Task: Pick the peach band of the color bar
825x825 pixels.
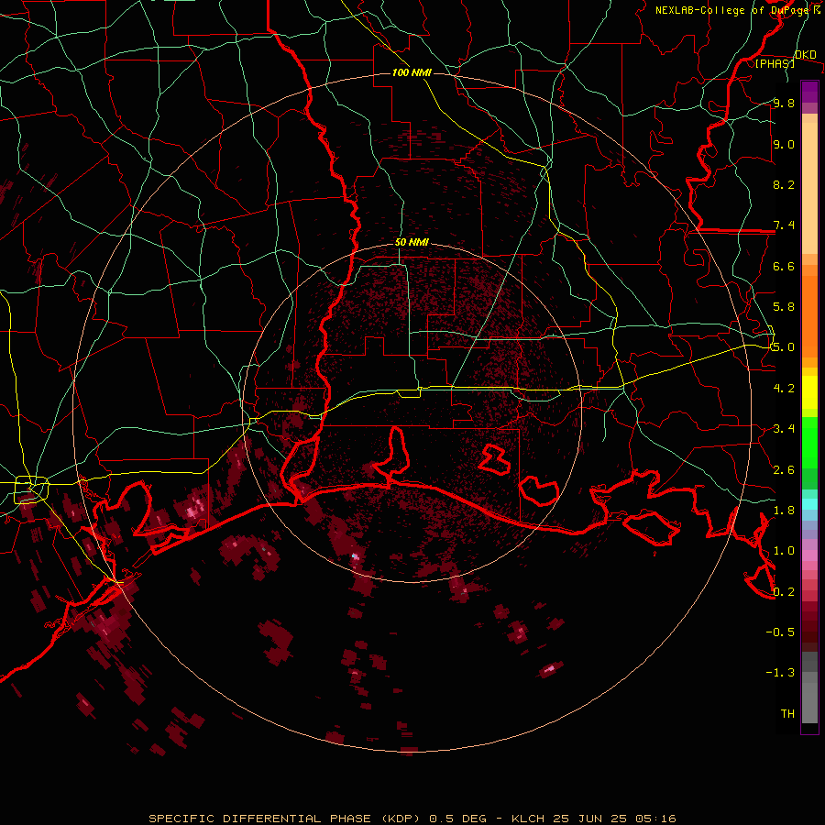Action: coord(809,188)
